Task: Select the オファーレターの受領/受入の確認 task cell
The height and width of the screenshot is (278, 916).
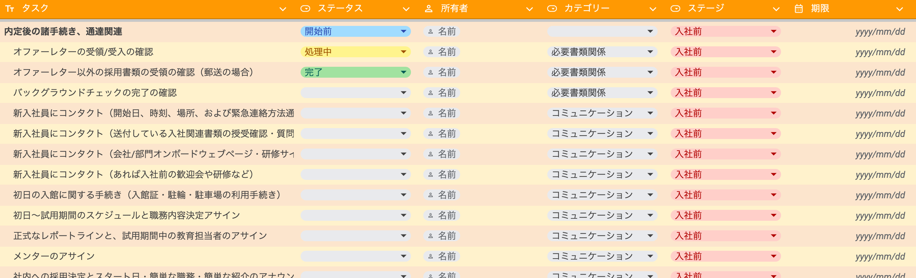Action: point(83,52)
